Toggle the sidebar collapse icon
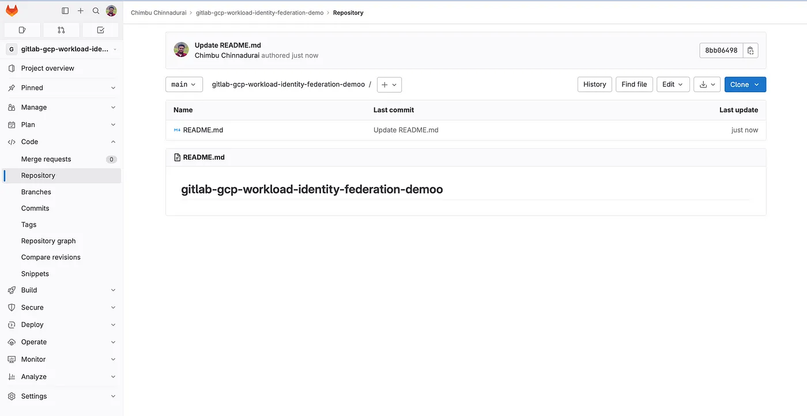This screenshot has height=416, width=807. tap(65, 11)
